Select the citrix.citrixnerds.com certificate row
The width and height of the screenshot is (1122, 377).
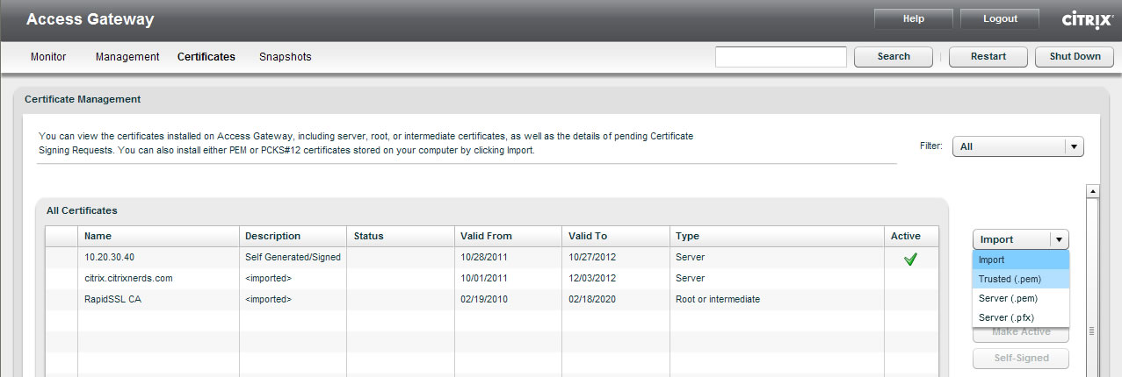[x=492, y=278]
